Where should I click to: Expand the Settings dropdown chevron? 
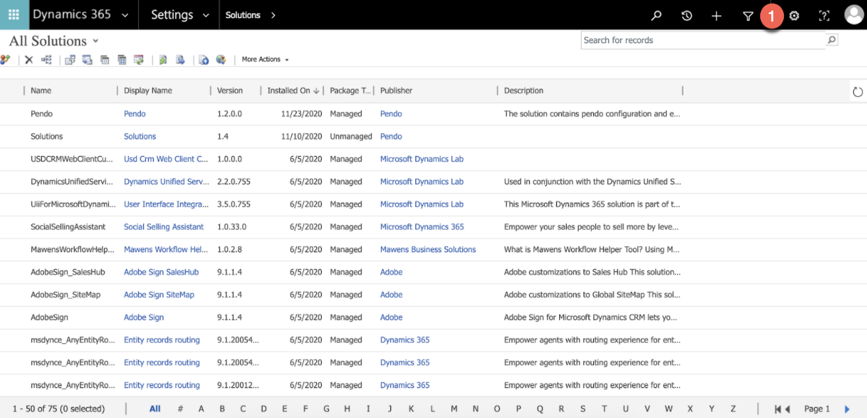[206, 15]
